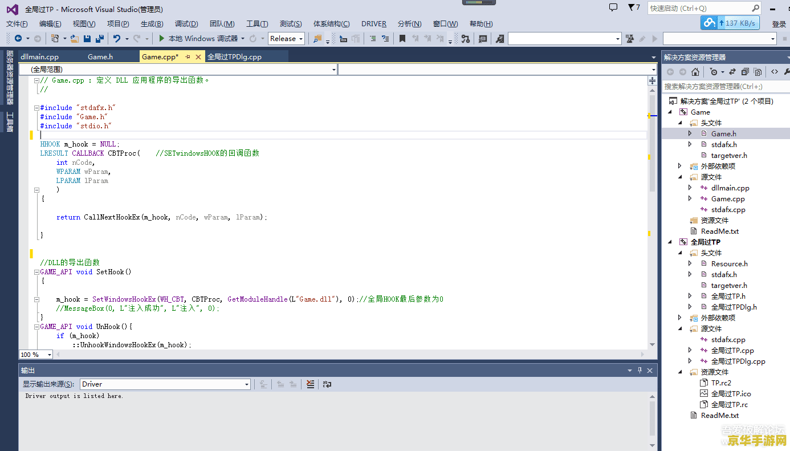Select targetver.h under Game project

[729, 156]
